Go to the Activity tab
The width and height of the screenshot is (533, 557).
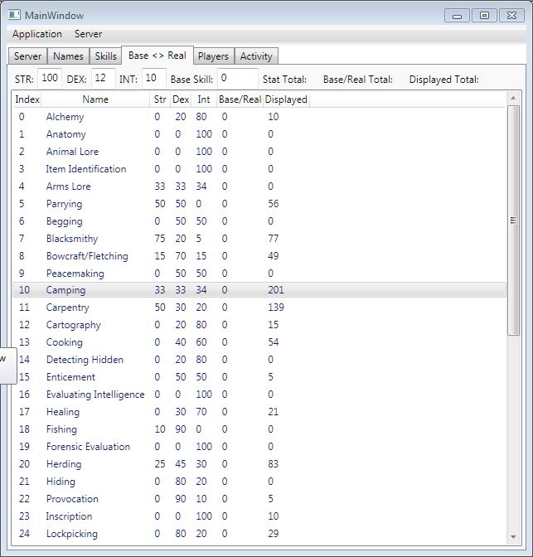tap(256, 56)
